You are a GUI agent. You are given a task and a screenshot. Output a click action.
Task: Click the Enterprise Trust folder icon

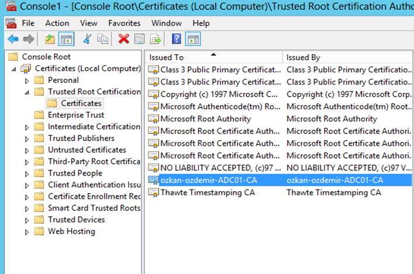click(39, 115)
